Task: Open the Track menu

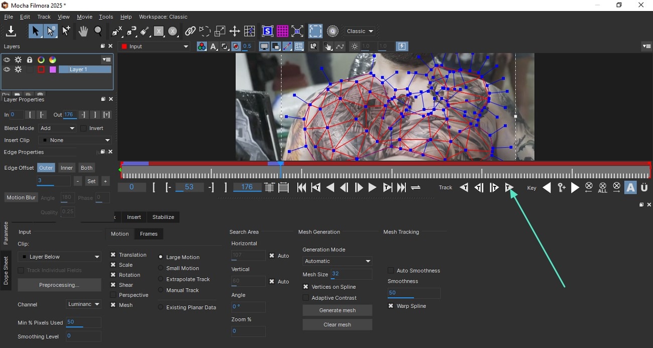Action: (44, 17)
